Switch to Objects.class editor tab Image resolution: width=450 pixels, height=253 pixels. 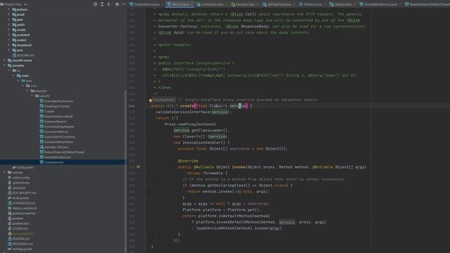coord(342,4)
